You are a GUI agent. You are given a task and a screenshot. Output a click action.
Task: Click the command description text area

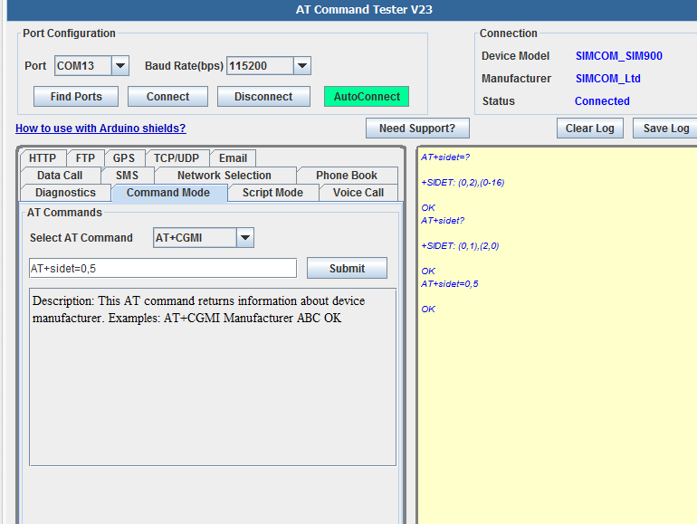coord(213,376)
